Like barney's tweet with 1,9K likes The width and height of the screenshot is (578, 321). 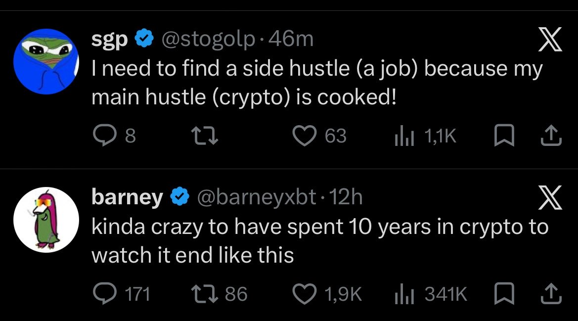coord(327,294)
